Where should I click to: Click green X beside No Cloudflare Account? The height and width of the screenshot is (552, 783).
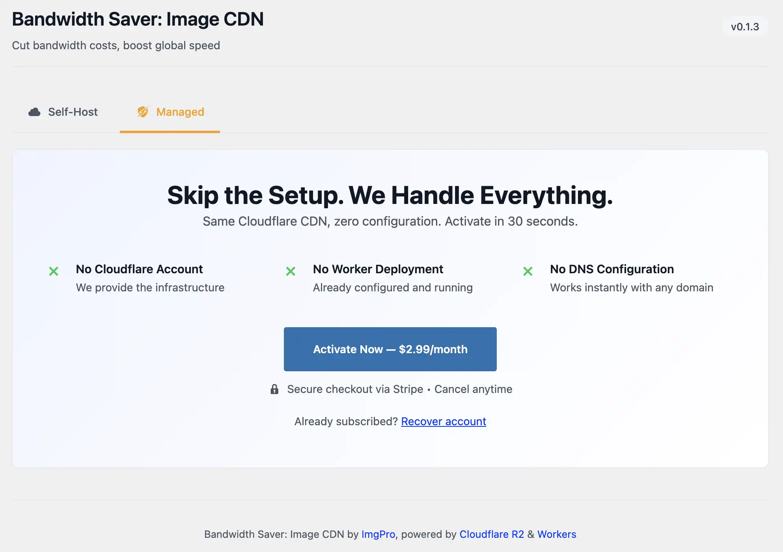point(54,271)
